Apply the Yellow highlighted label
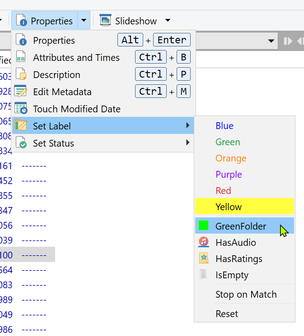304x336 pixels. tap(244, 207)
